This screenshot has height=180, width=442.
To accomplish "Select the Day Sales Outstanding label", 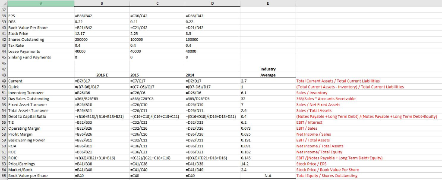I will pos(41,99).
